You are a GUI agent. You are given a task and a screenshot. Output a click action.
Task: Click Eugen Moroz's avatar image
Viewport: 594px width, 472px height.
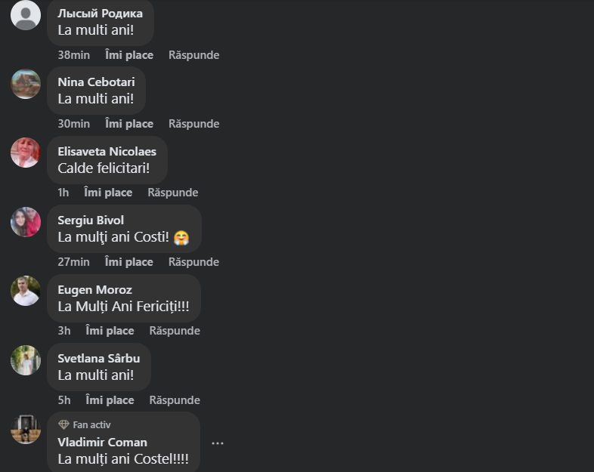pyautogui.click(x=26, y=291)
